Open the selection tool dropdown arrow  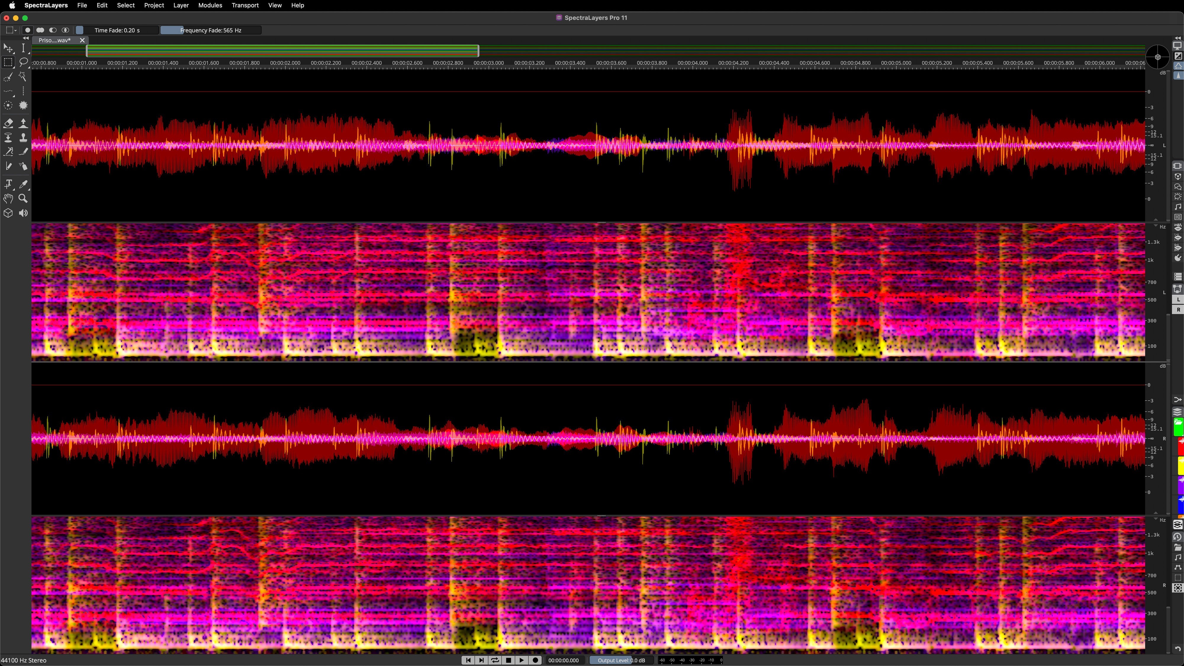16,30
